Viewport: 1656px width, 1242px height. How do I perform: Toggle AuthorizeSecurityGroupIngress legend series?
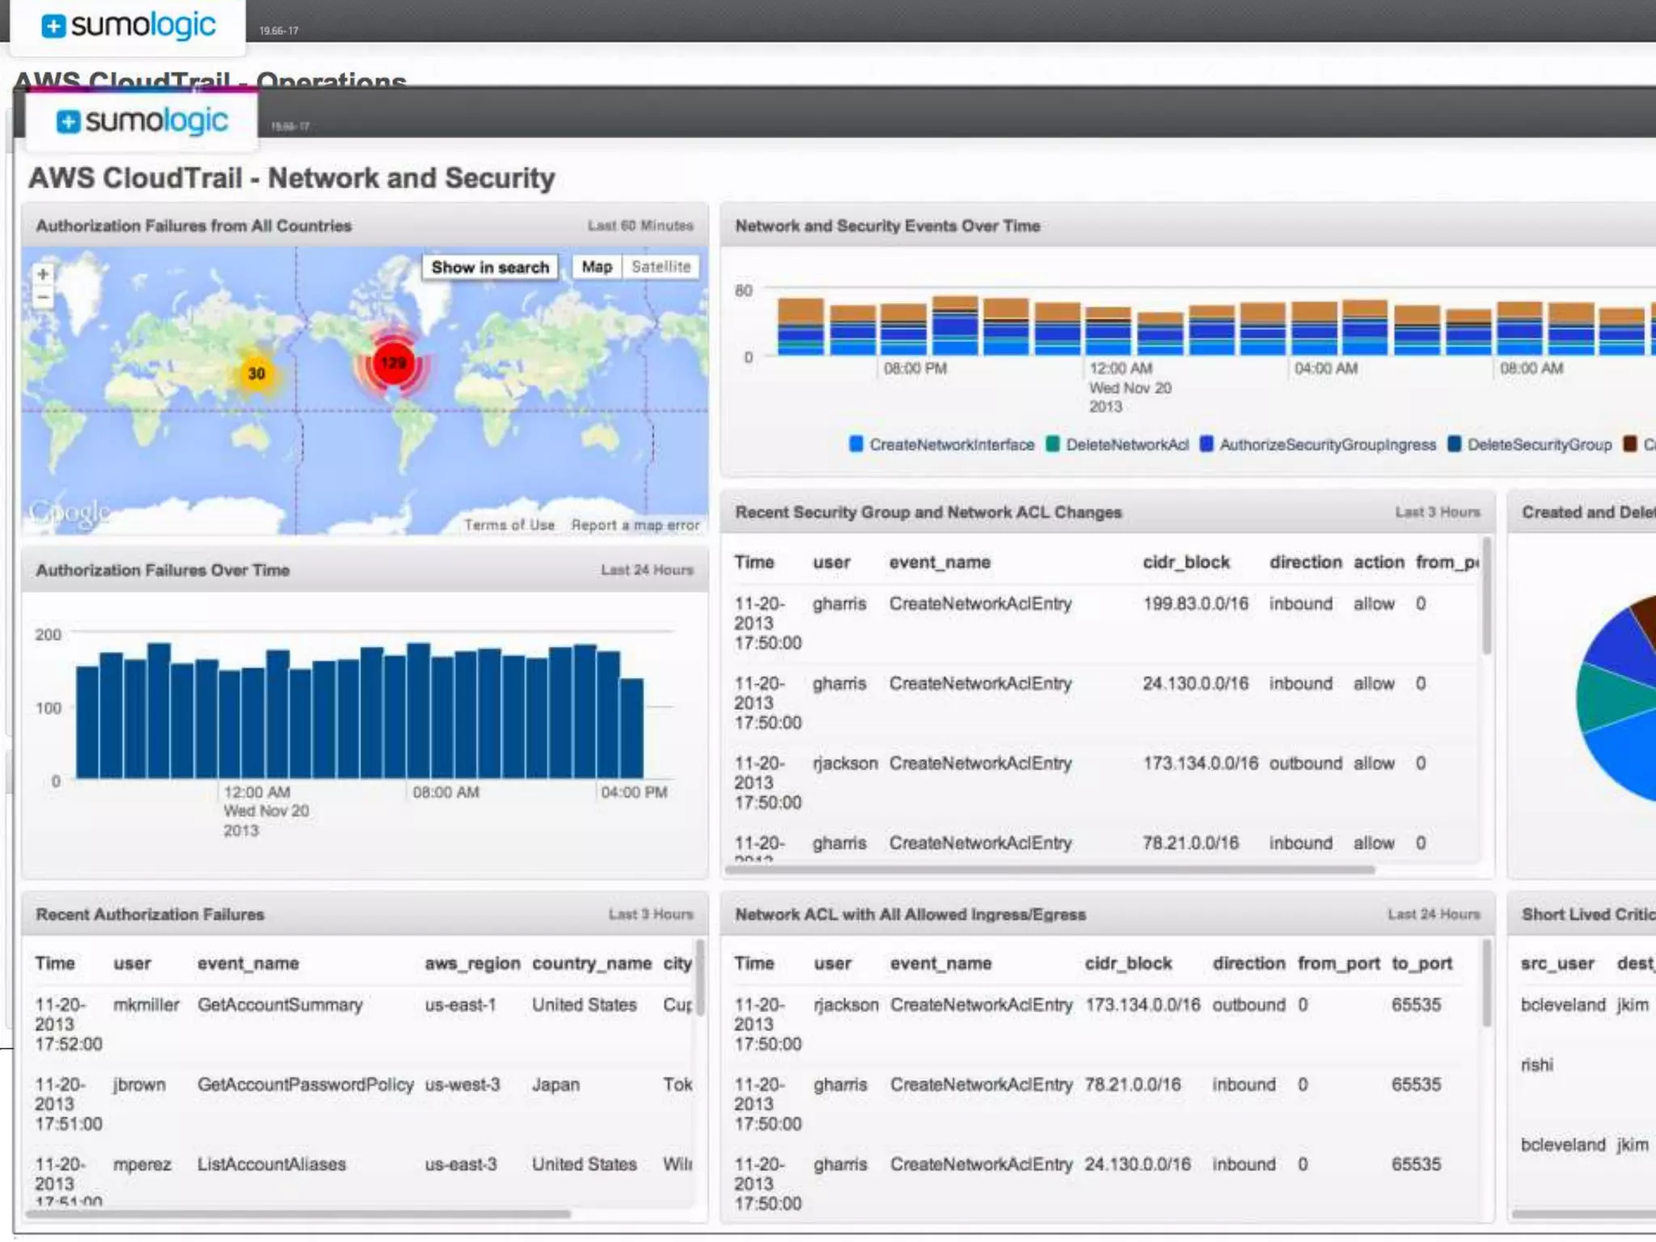[1327, 445]
